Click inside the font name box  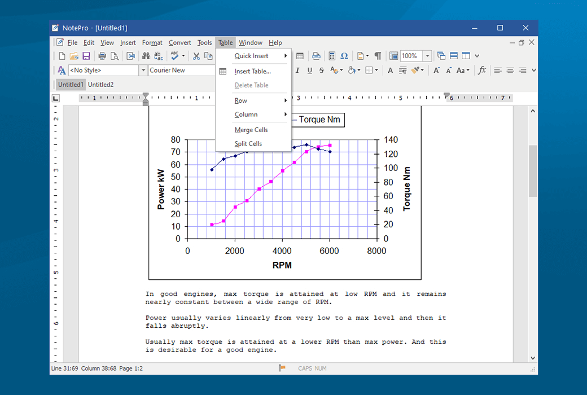coord(182,71)
